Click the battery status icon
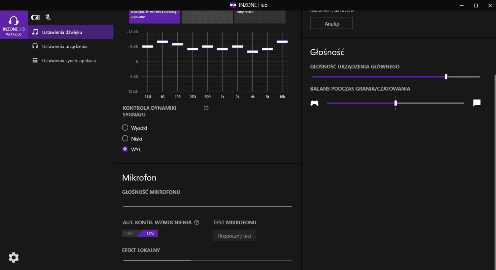Viewport: 496px width, 270px height. 35,18
